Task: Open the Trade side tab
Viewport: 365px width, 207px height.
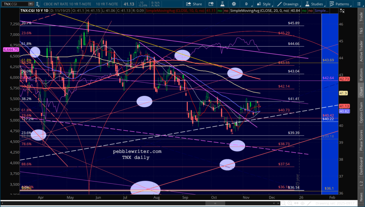Action: 361,16
